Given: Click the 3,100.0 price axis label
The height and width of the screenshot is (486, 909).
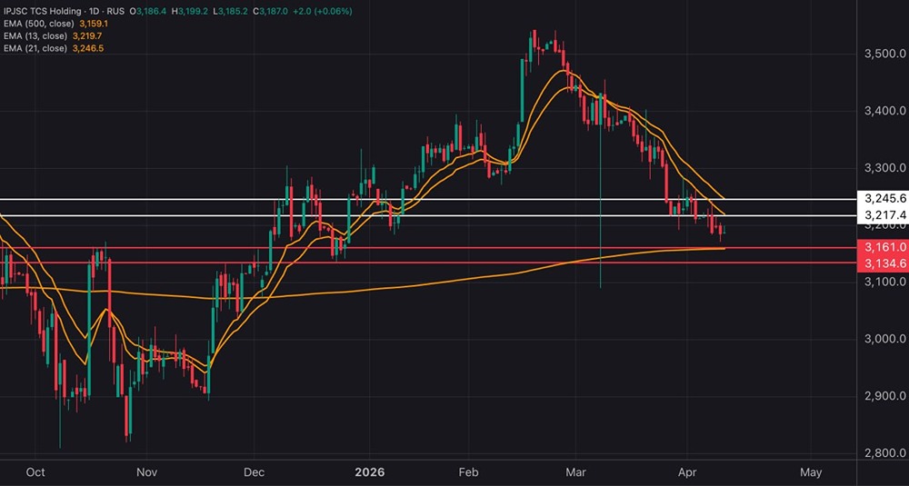Looking at the screenshot, I should point(884,282).
